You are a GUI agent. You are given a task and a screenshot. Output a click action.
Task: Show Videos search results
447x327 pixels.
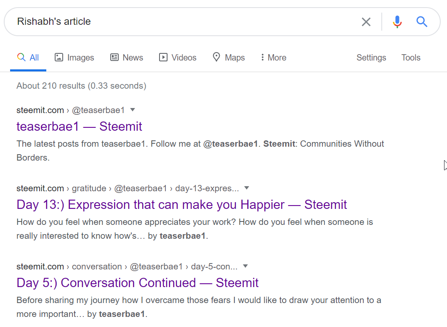[x=178, y=58]
